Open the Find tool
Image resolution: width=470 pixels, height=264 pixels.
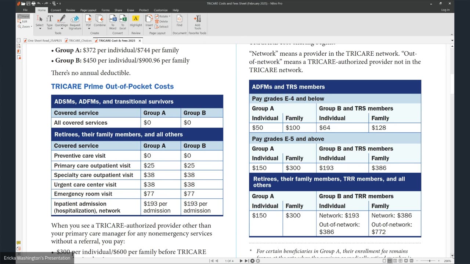coord(179,21)
